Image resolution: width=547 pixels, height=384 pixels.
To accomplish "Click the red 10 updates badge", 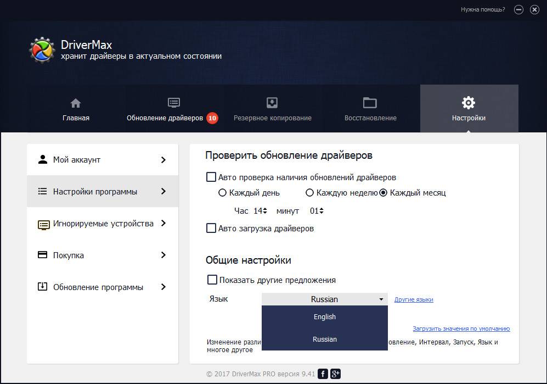I will (212, 118).
